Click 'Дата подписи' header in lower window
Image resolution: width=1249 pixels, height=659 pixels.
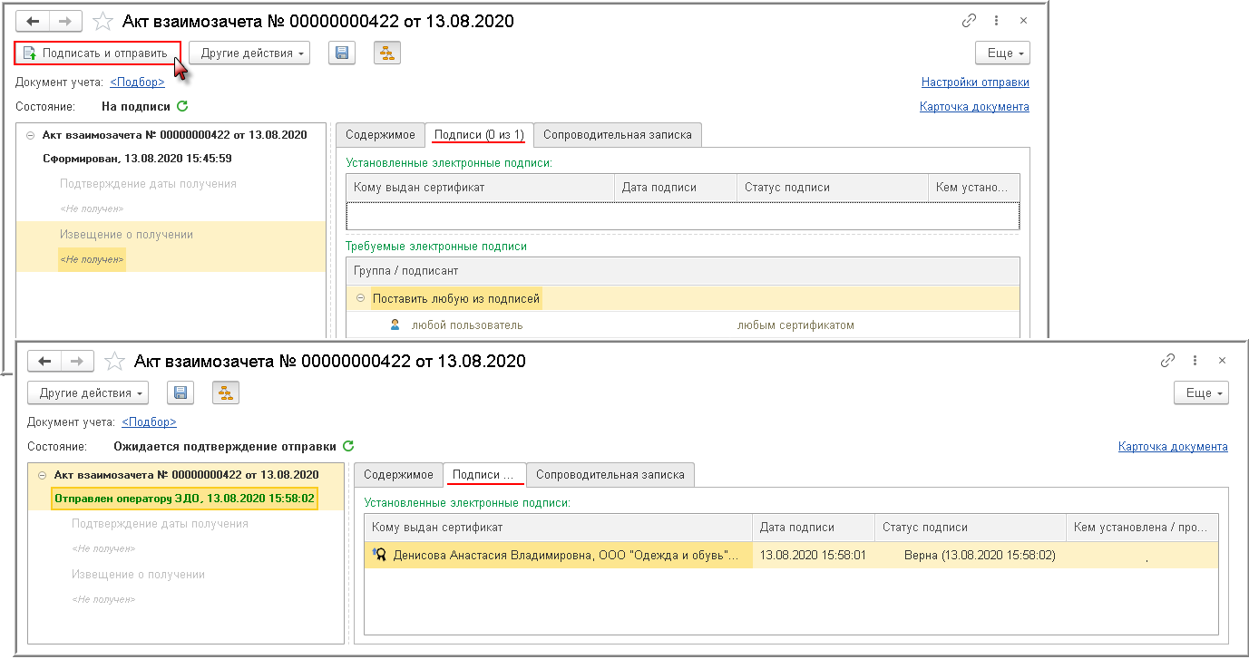(813, 528)
